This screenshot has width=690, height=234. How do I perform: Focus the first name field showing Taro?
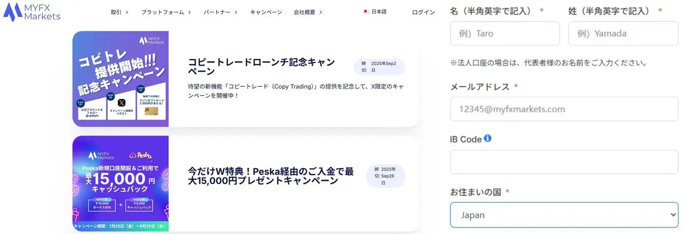point(505,33)
